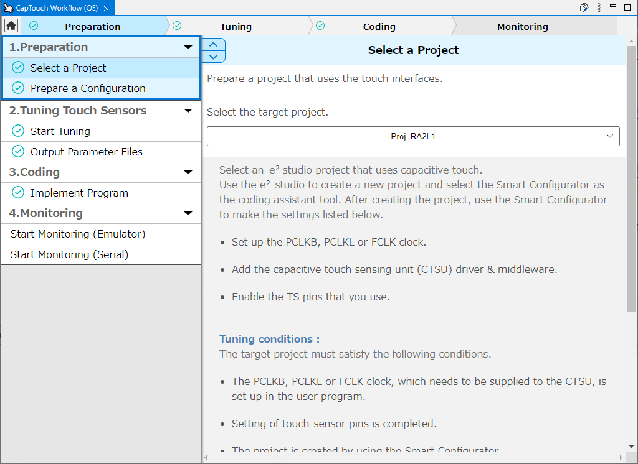Click the 4.Monitoring section header
The image size is (638, 464).
tap(101, 213)
